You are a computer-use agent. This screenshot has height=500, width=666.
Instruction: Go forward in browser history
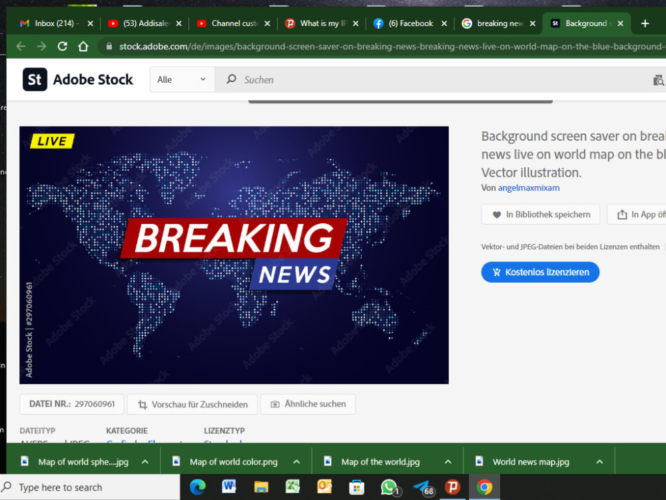[x=41, y=47]
